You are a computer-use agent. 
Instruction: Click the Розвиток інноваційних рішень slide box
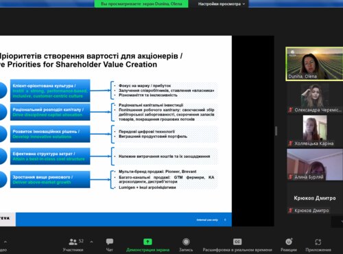[x=50, y=134]
